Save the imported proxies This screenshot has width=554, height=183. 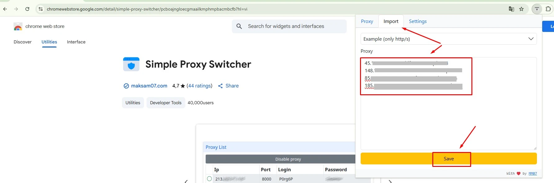(x=448, y=158)
